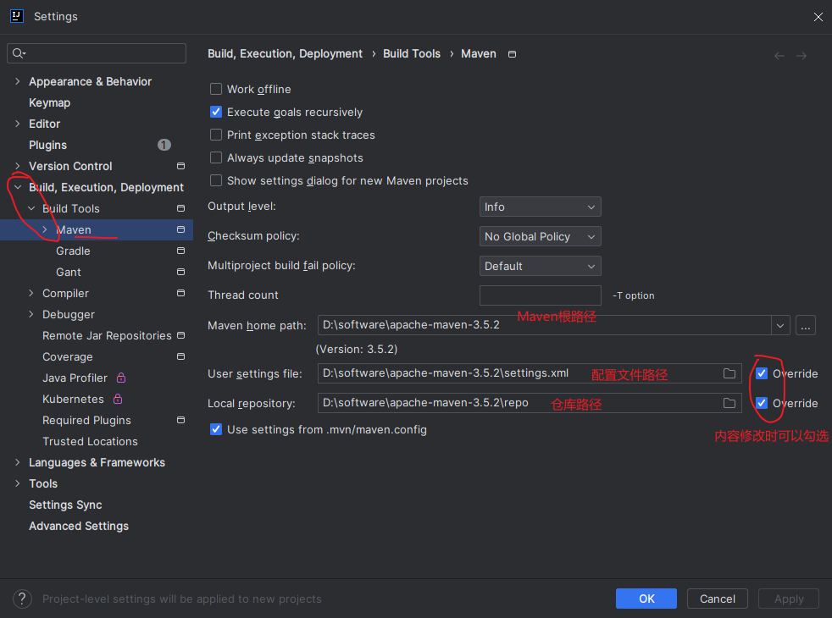The height and width of the screenshot is (618, 832).
Task: Click the project-level icon on the Required Plugins row
Action: click(x=180, y=420)
